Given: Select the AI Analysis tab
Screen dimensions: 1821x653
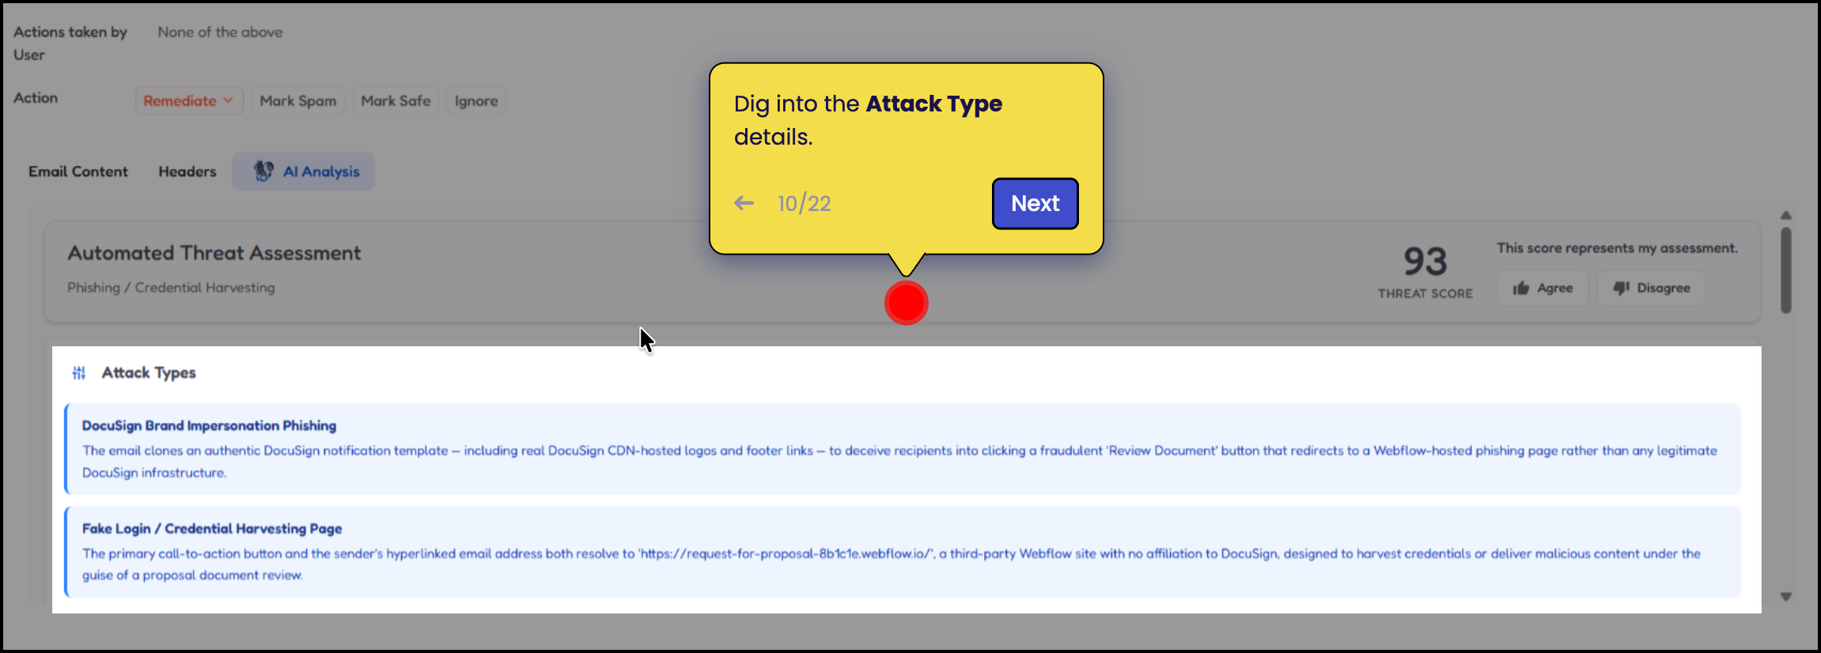Looking at the screenshot, I should click(305, 172).
